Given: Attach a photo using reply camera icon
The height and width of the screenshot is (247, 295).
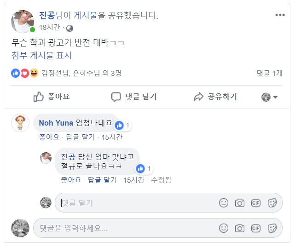Looking at the screenshot, I should coord(240,203).
